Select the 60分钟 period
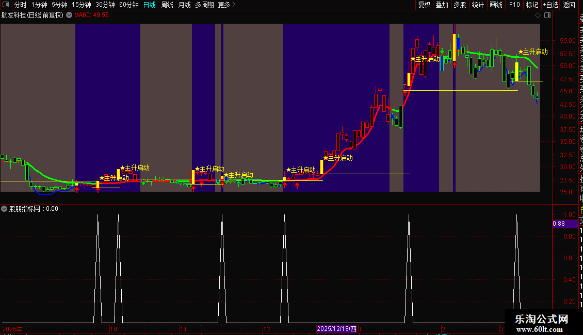This screenshot has width=583, height=335. pyautogui.click(x=128, y=5)
